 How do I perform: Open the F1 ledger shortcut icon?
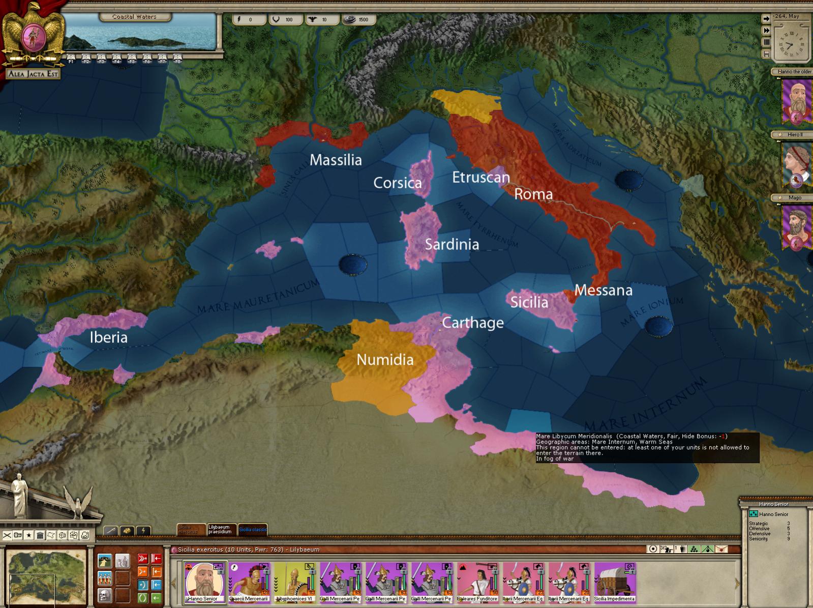pyautogui.click(x=71, y=59)
